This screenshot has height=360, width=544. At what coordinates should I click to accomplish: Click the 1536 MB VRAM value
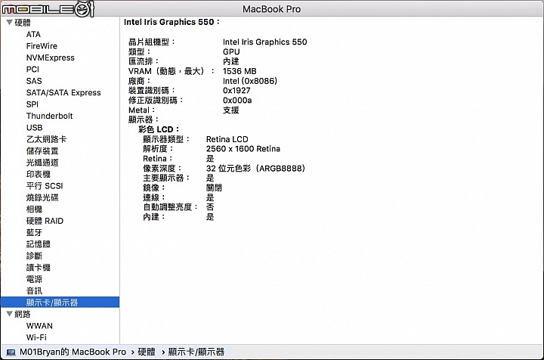tap(240, 71)
